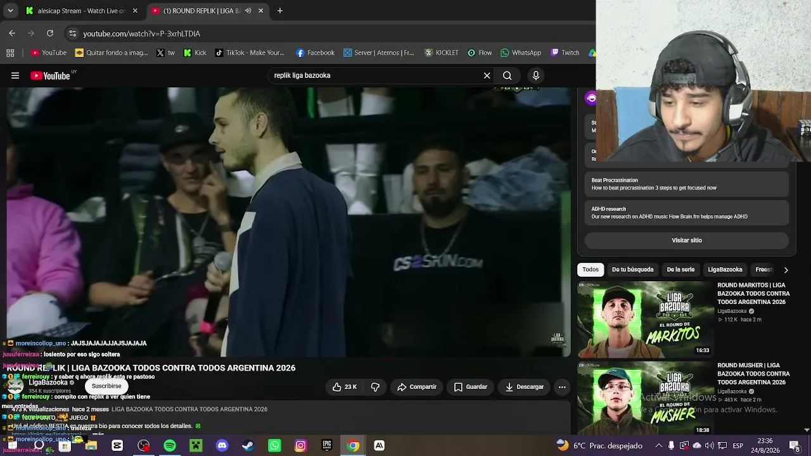The height and width of the screenshot is (456, 811).
Task: Select the 'LigaBazooka' filter chip
Action: click(x=725, y=270)
